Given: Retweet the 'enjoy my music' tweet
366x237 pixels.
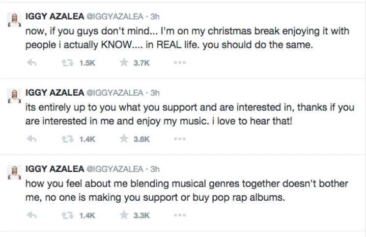Looking at the screenshot, I should click(x=66, y=139).
